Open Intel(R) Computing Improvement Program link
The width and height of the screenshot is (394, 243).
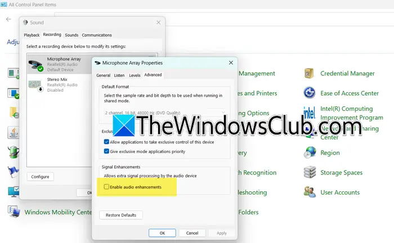point(352,113)
